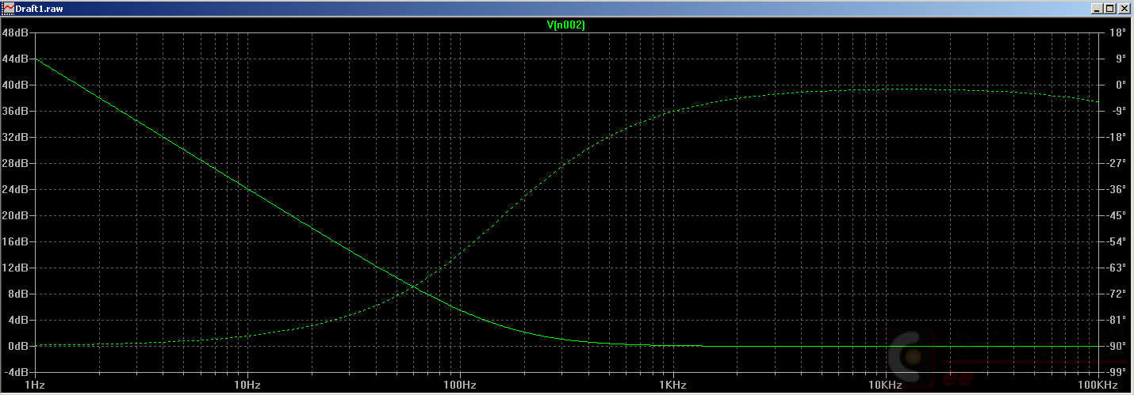Click the 4dB magnitude axis label

coord(19,320)
